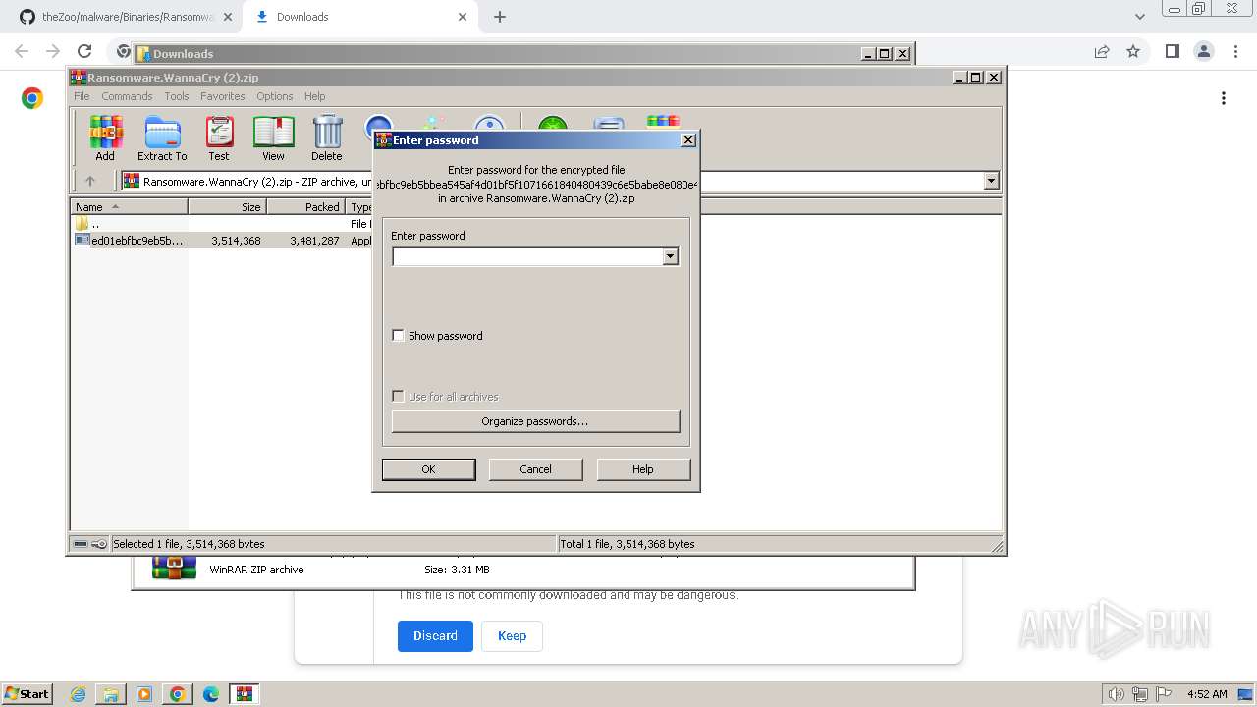Cancel the Enter password dialog

[x=535, y=469]
